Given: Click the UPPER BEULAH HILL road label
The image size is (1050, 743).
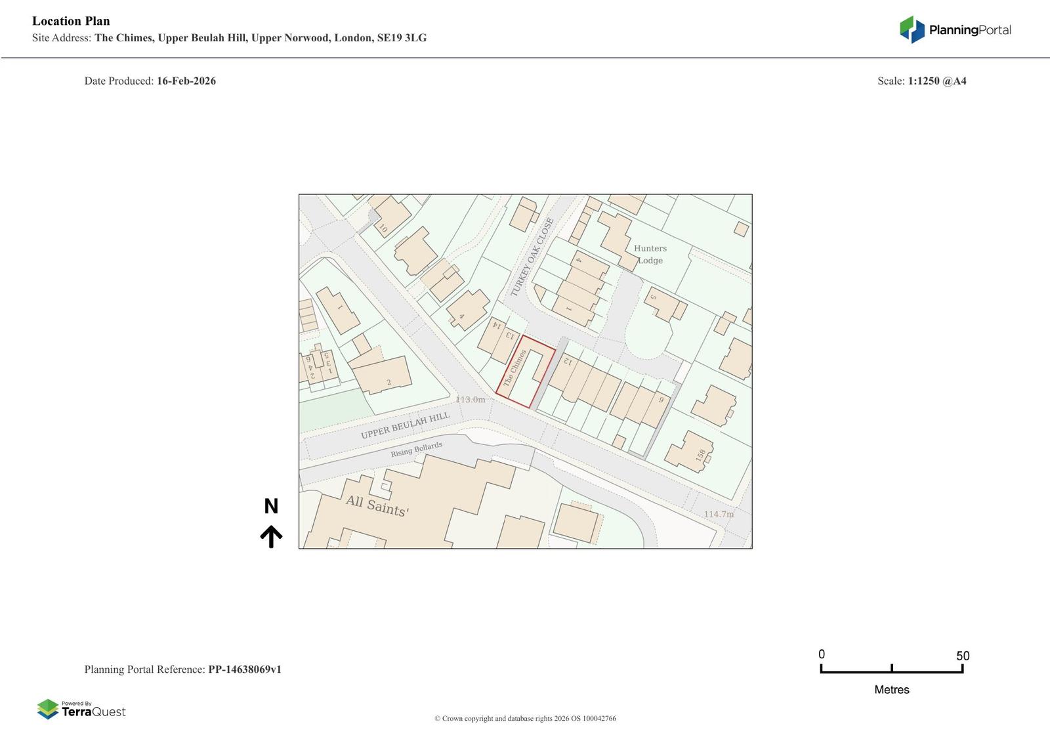Looking at the screenshot, I should (x=405, y=425).
